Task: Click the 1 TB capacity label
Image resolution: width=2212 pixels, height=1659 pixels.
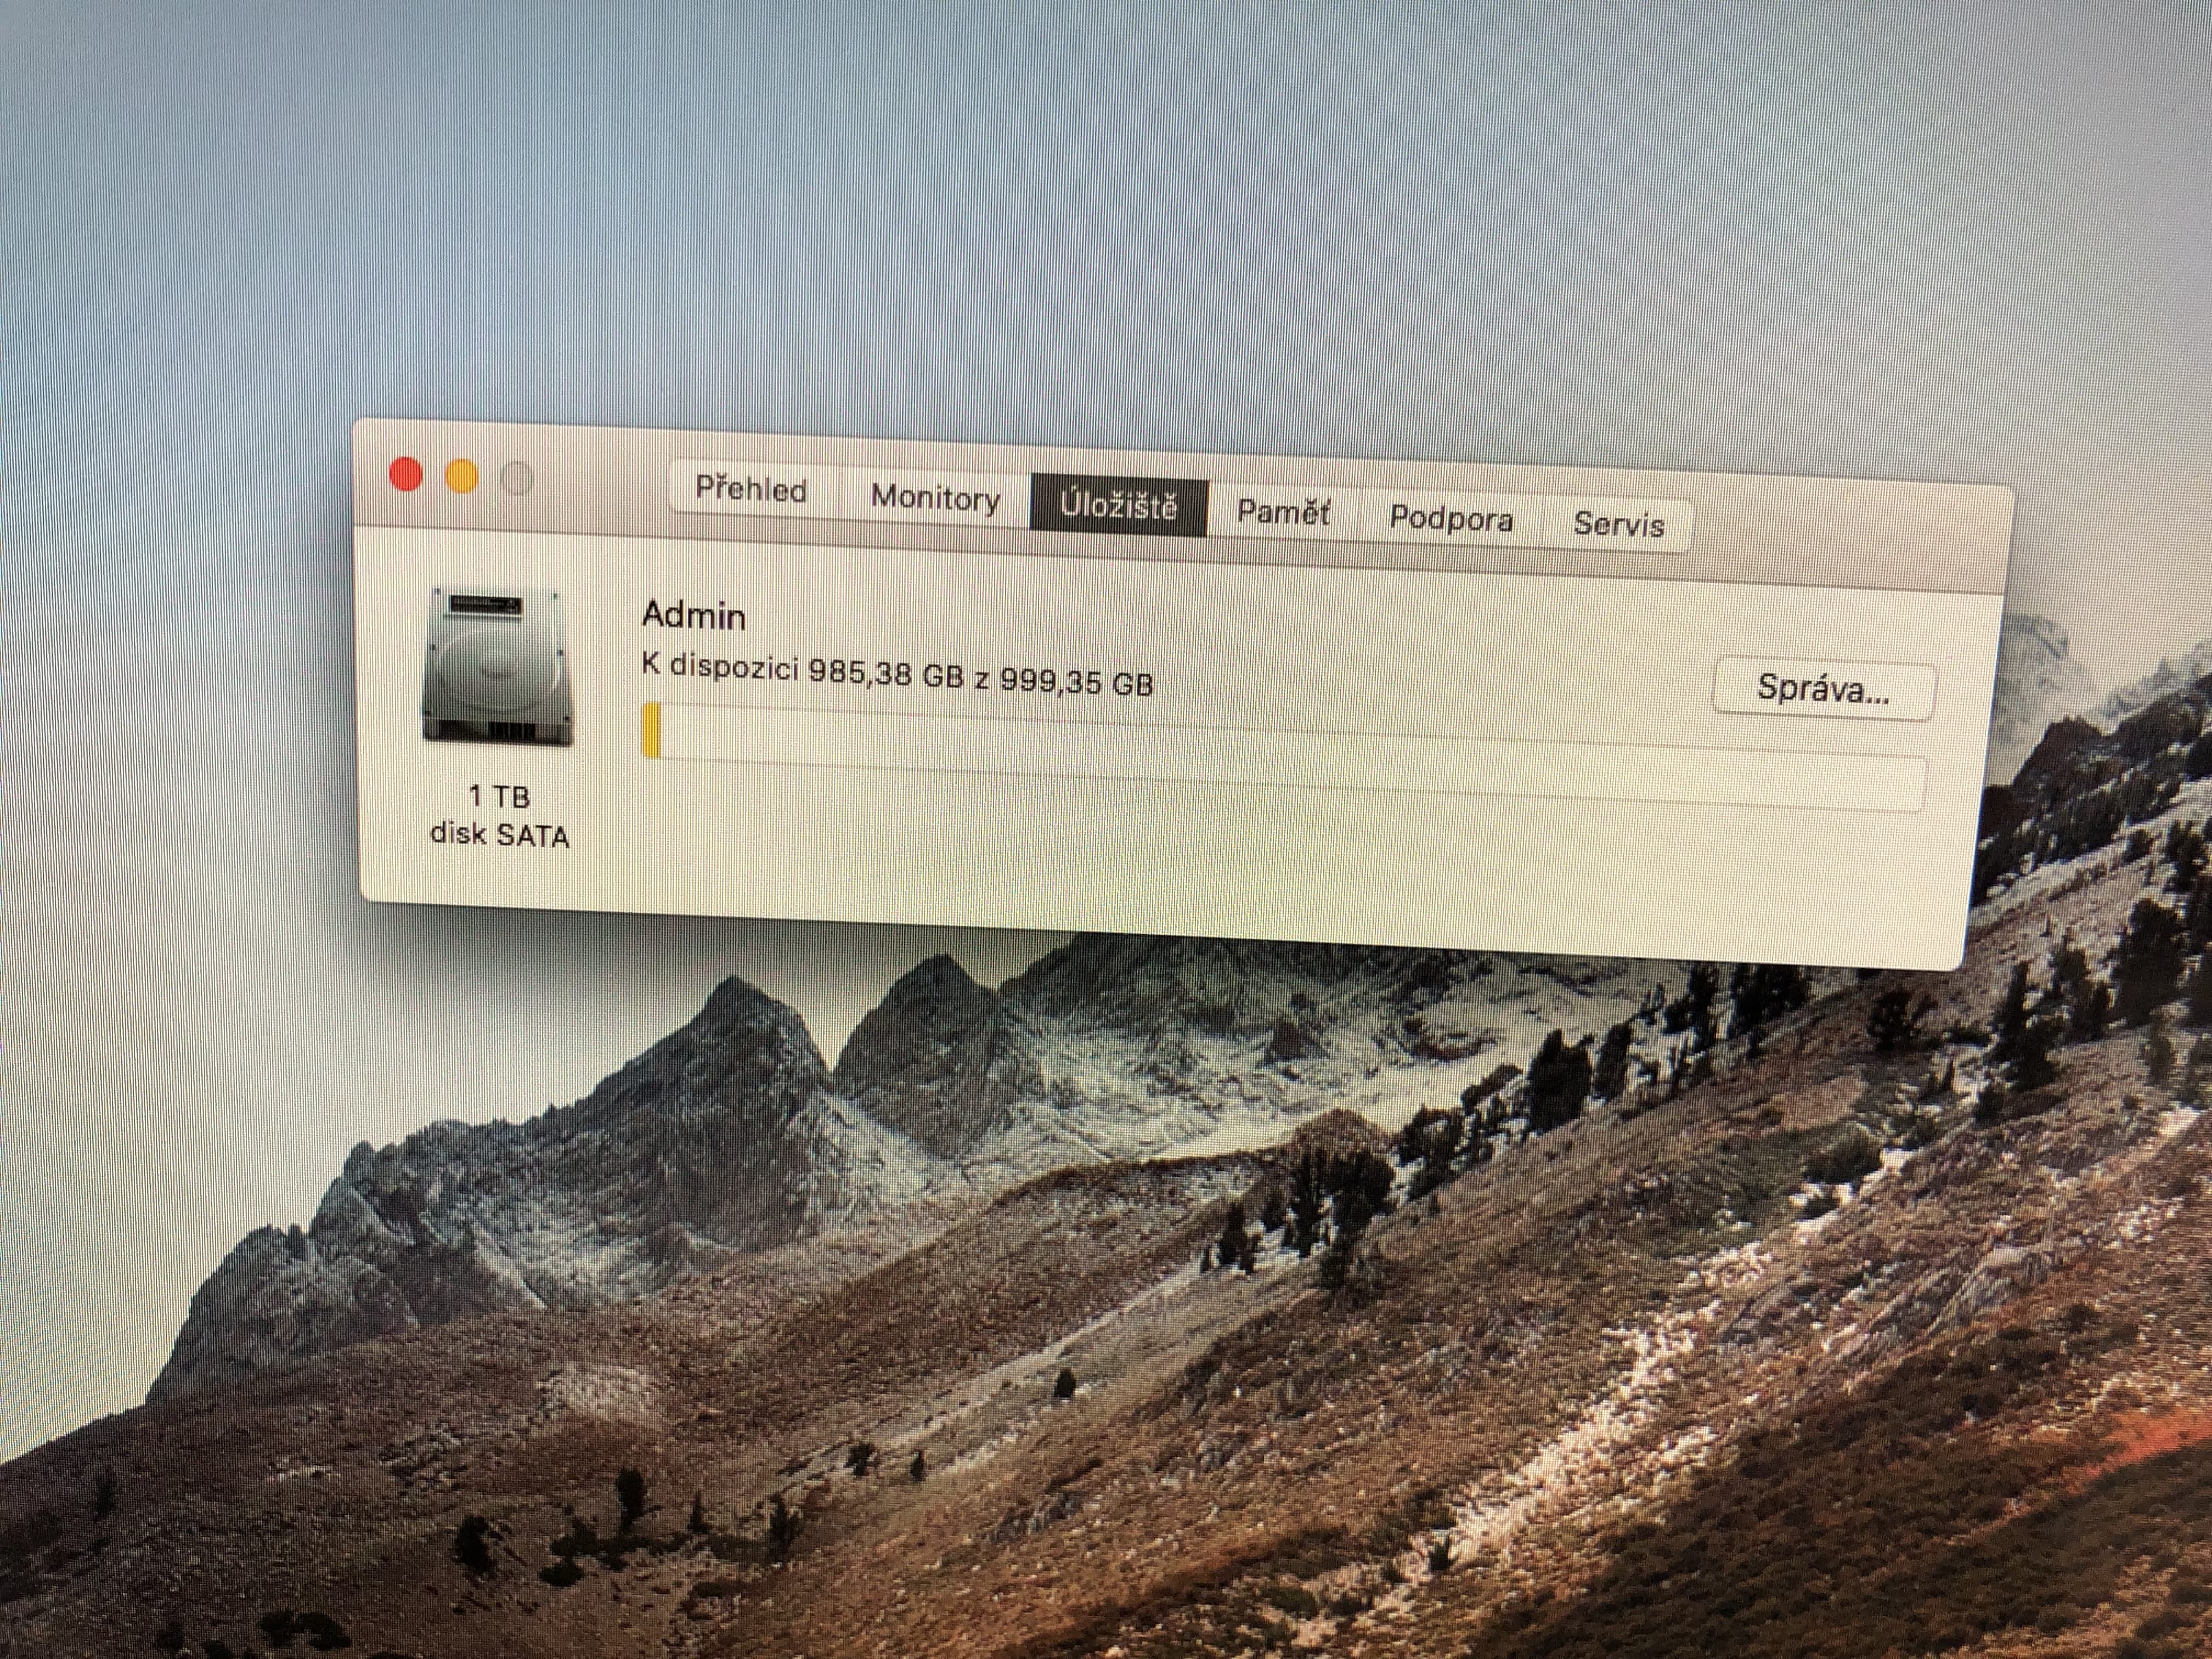Action: [499, 796]
